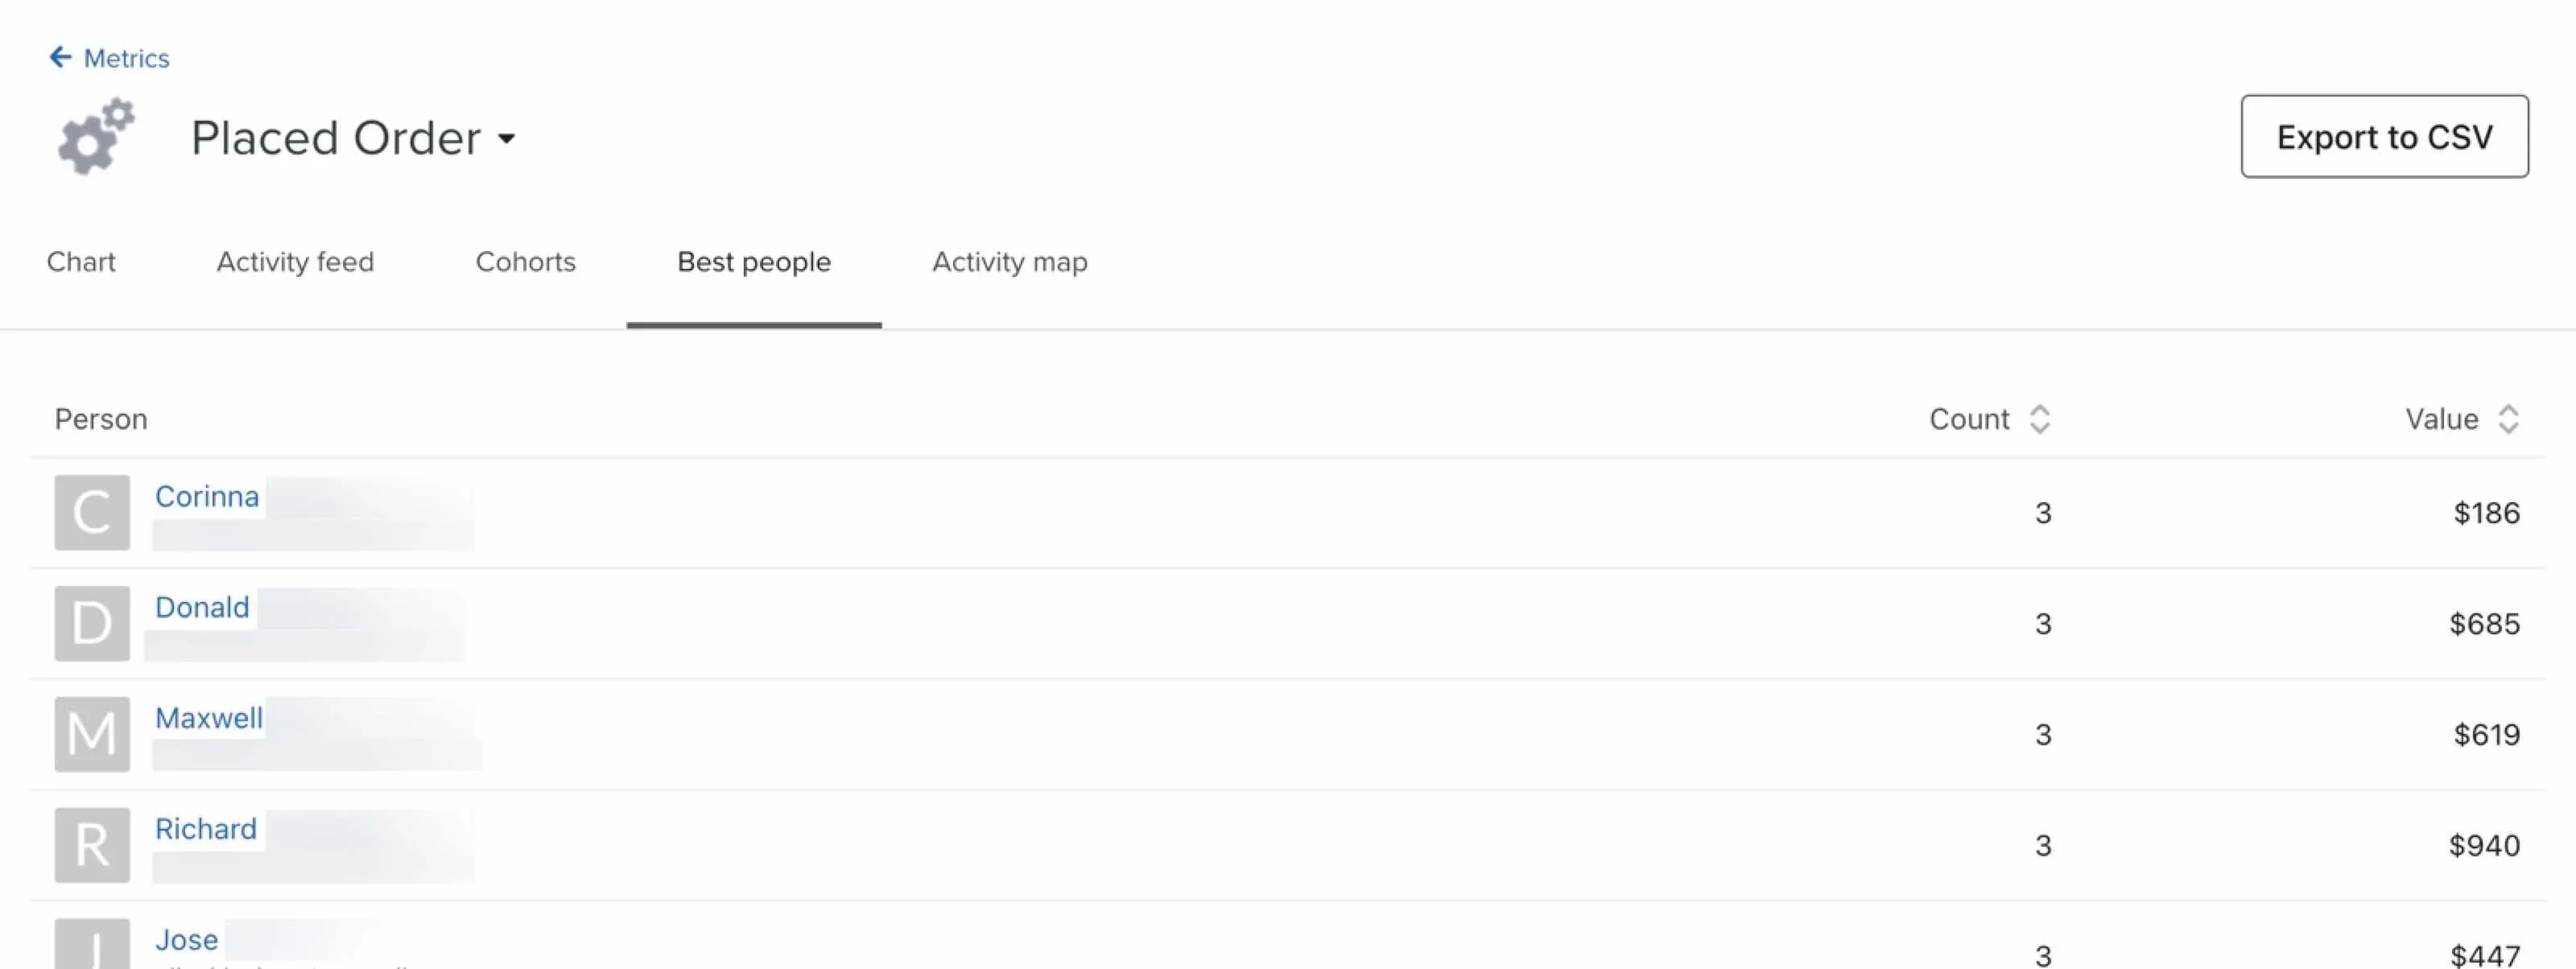This screenshot has height=969, width=2576.
Task: View Richard's profile link
Action: (206, 829)
